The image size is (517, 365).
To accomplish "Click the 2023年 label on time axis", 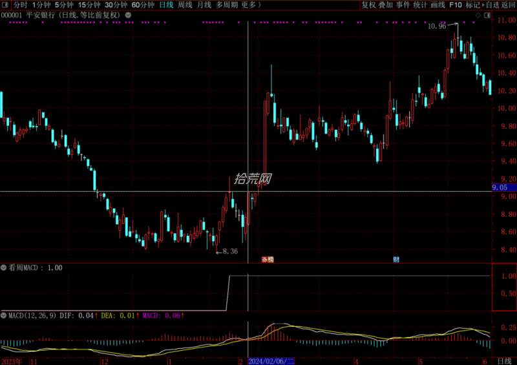I will tap(11, 361).
